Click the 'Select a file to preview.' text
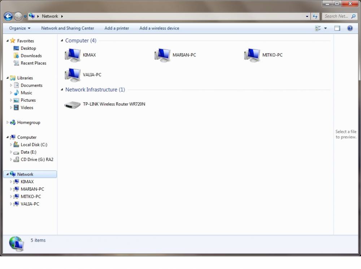Viewport: 361px width, 269px height. (x=346, y=134)
